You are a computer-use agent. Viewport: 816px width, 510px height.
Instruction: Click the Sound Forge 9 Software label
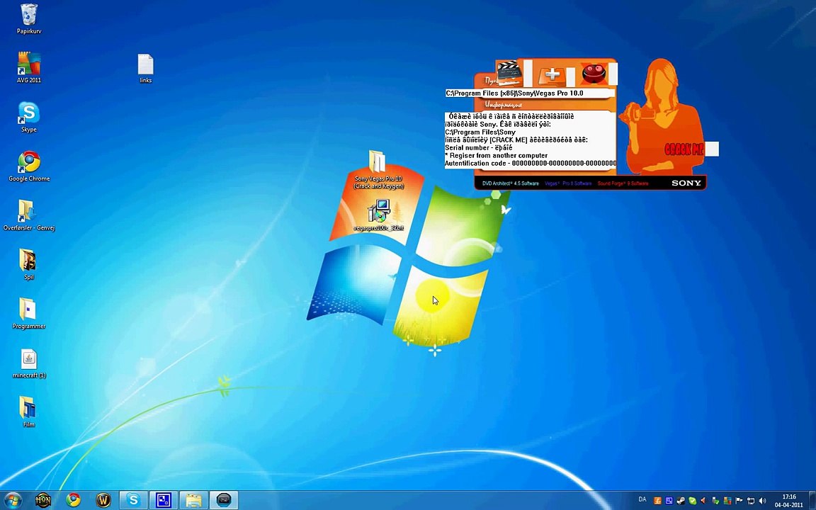click(x=623, y=183)
